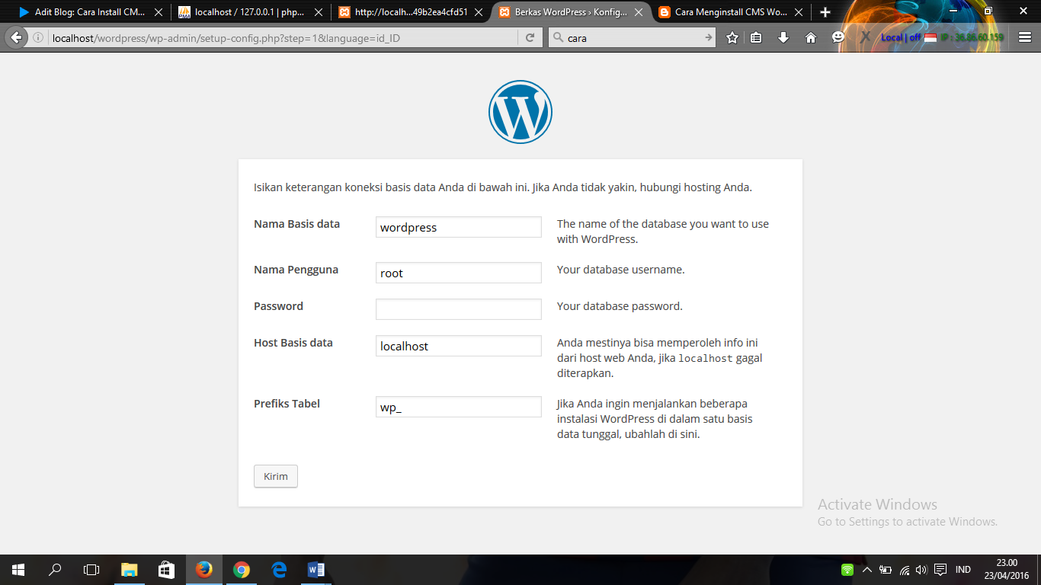
Task: Show site information icon in address bar
Action: tap(38, 37)
